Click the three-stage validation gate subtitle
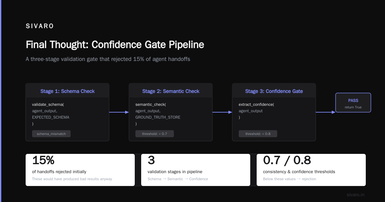 pyautogui.click(x=108, y=59)
